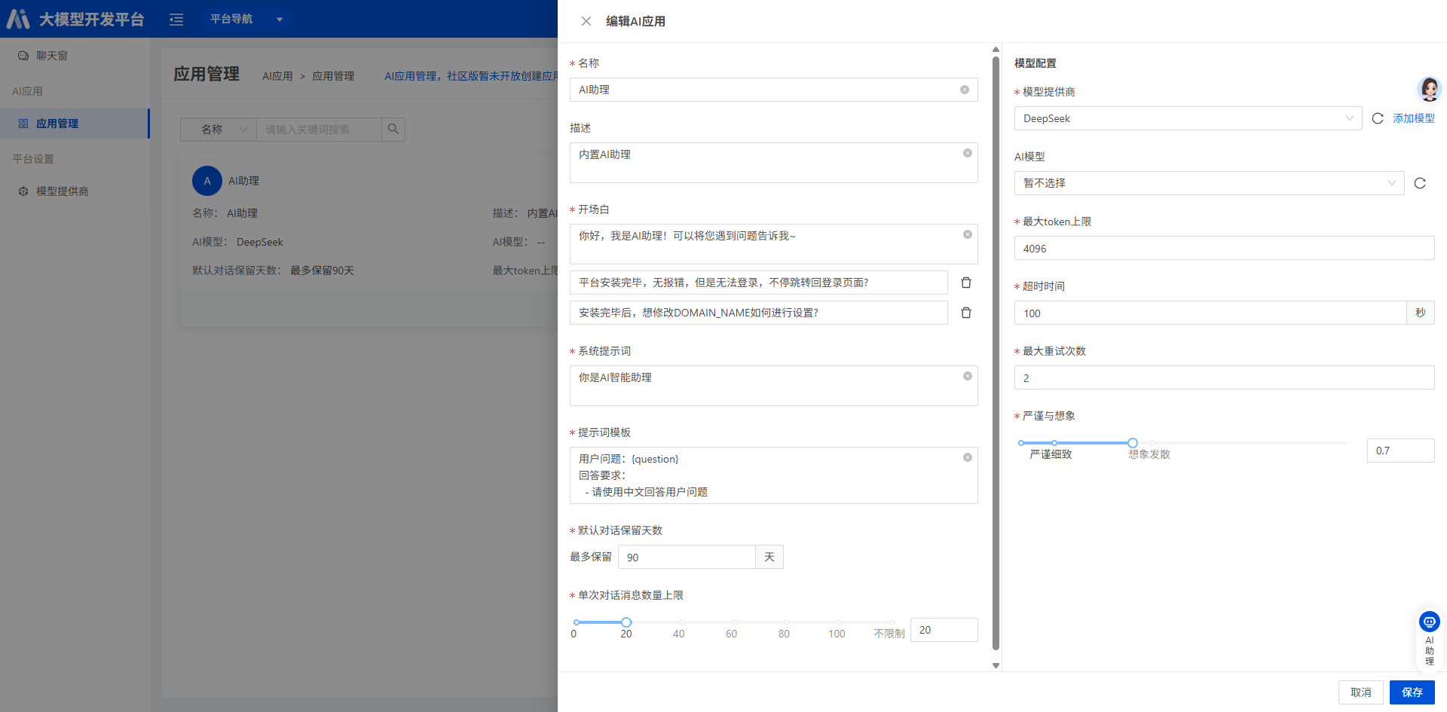Click the 保存 button
The height and width of the screenshot is (712, 1447).
[1412, 692]
